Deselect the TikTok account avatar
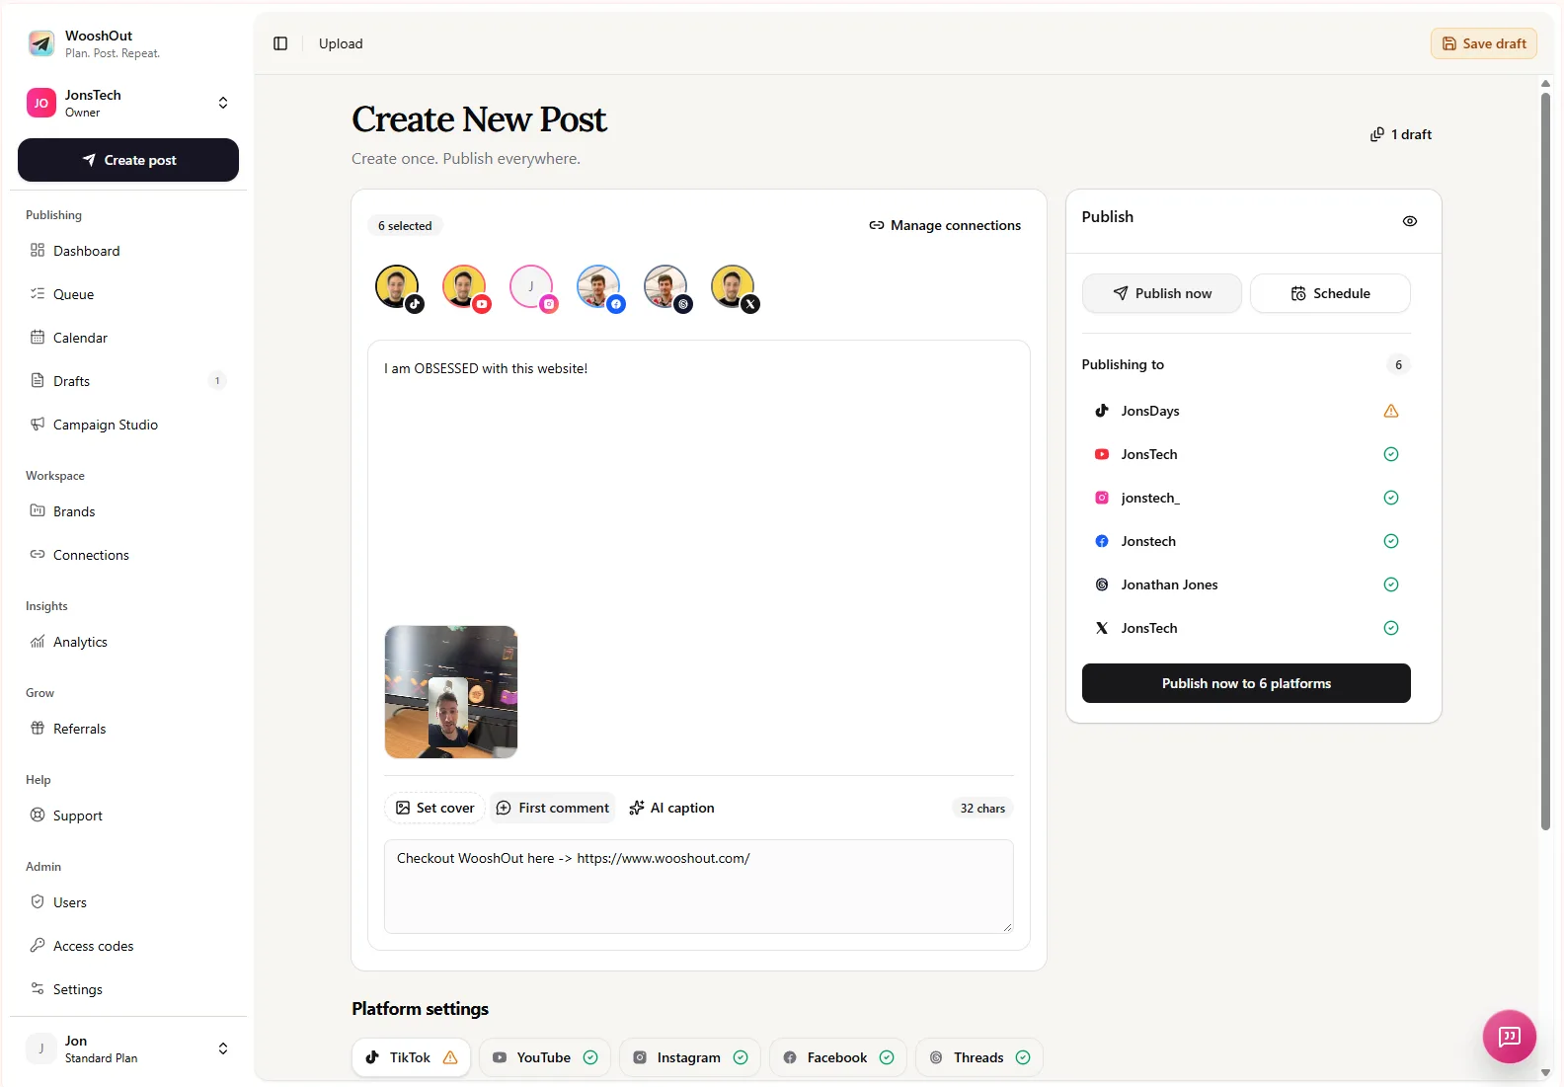Viewport: 1564px width, 1087px height. point(398,287)
